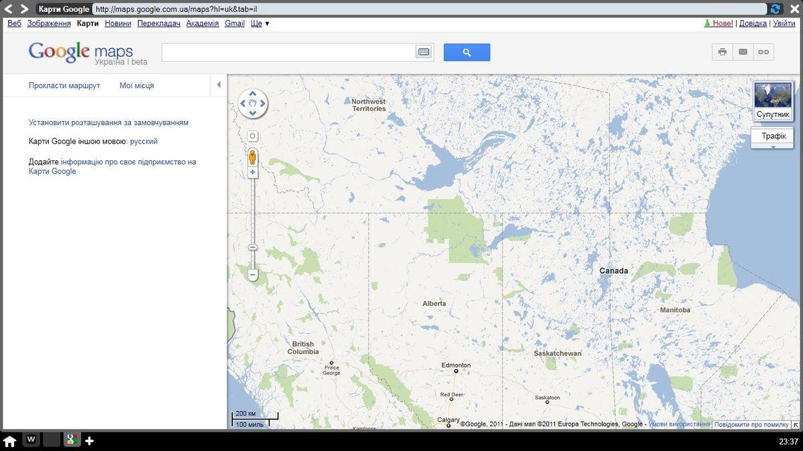Viewport: 803px width, 451px height.
Task: Pan the map up with the north arrow
Action: point(253,94)
